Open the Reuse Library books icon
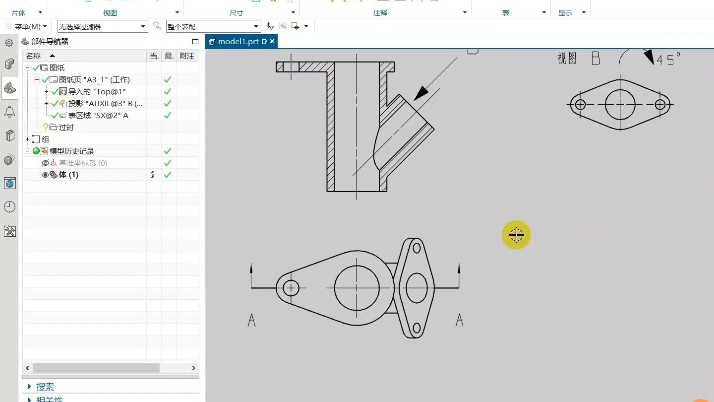The width and height of the screenshot is (714, 402). (x=9, y=135)
